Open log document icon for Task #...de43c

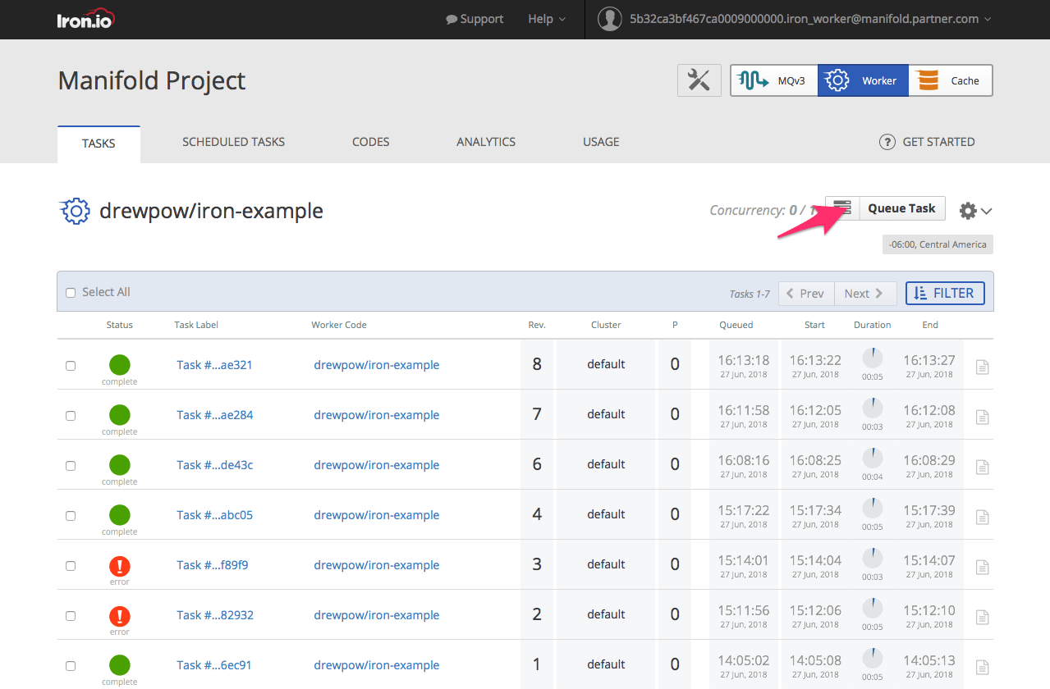pos(982,468)
